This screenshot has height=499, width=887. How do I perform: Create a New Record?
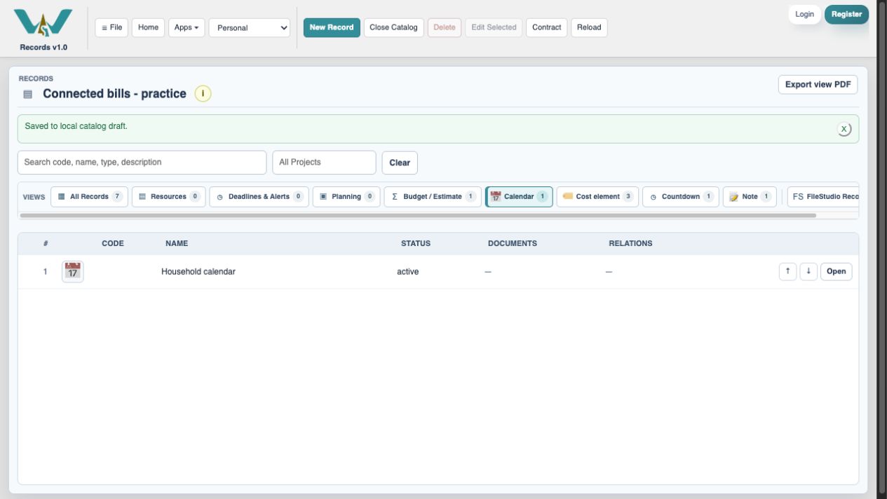pyautogui.click(x=332, y=27)
